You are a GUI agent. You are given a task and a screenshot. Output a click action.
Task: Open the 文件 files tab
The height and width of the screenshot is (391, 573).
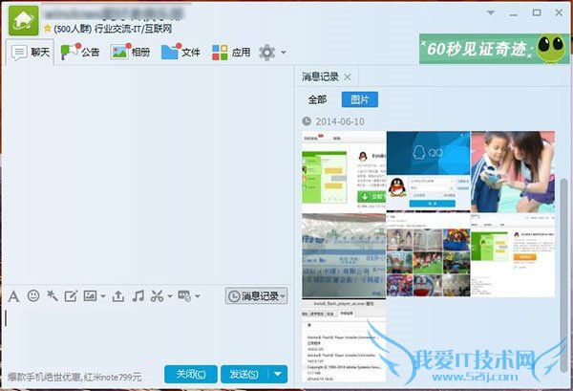point(180,53)
